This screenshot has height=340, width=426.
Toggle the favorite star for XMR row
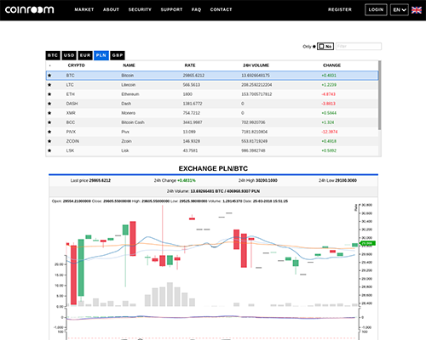pos(49,113)
